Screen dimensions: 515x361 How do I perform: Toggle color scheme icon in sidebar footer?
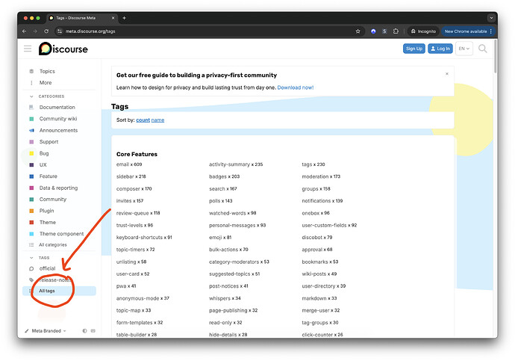(x=85, y=331)
